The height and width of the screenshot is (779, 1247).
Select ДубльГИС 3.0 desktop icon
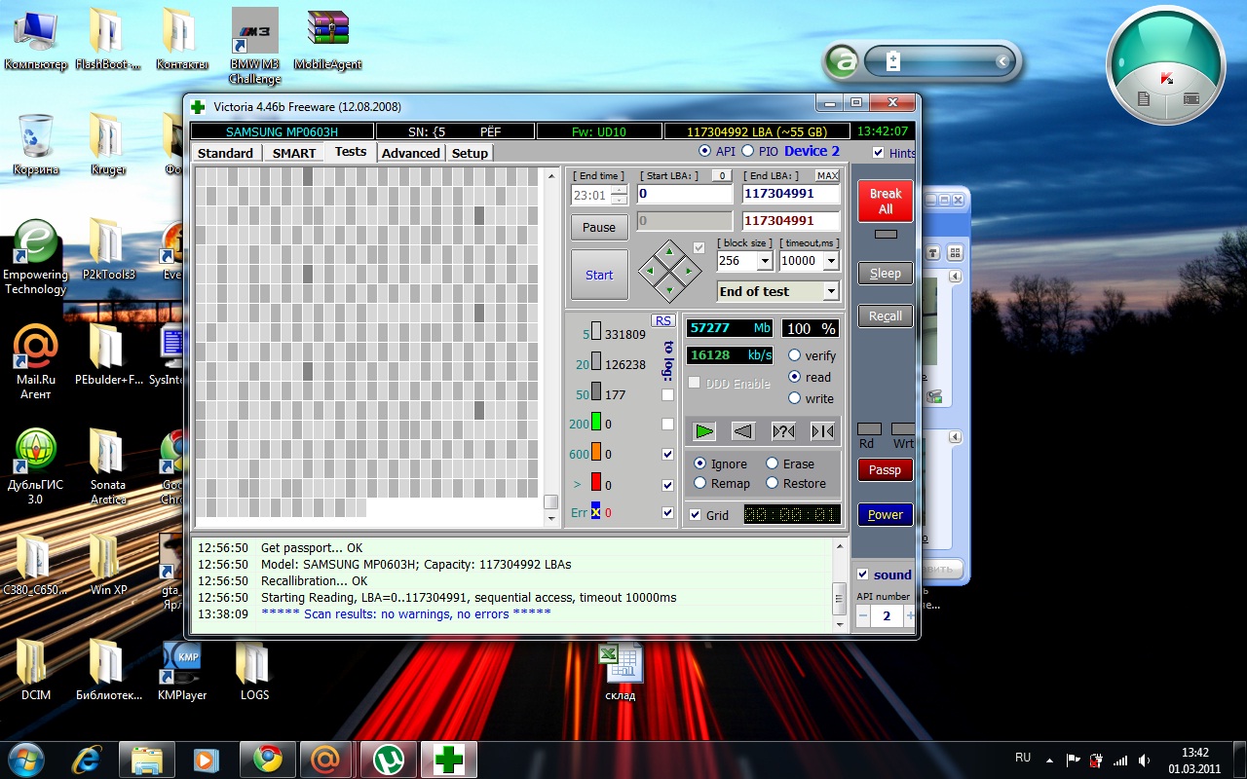[x=35, y=467]
